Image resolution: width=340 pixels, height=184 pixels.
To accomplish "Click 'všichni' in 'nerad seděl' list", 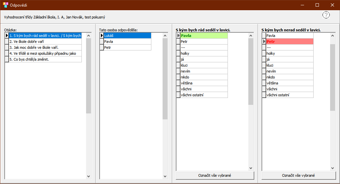I will (x=290, y=89).
